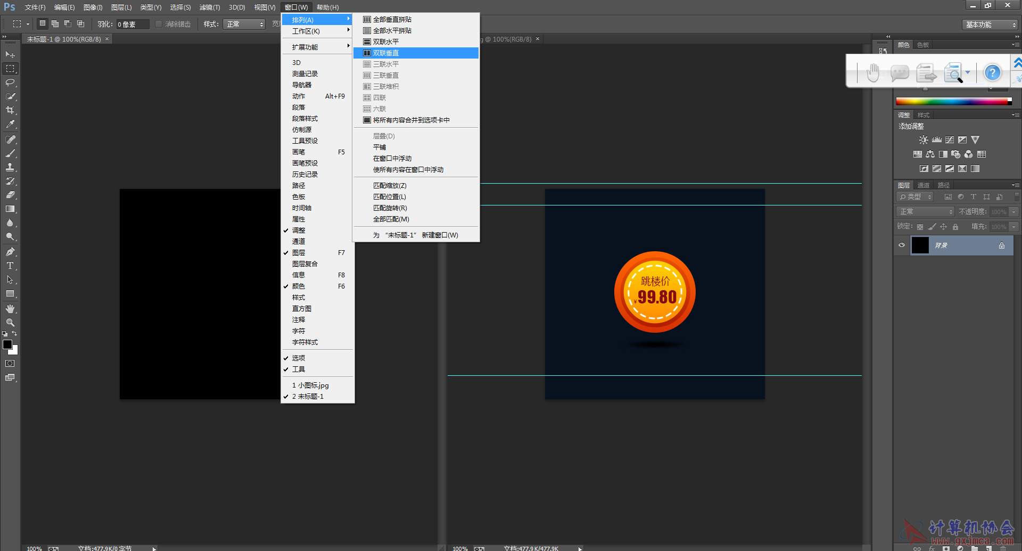Expand the 工作区(K) submenu
Image resolution: width=1022 pixels, height=551 pixels.
pyautogui.click(x=318, y=31)
